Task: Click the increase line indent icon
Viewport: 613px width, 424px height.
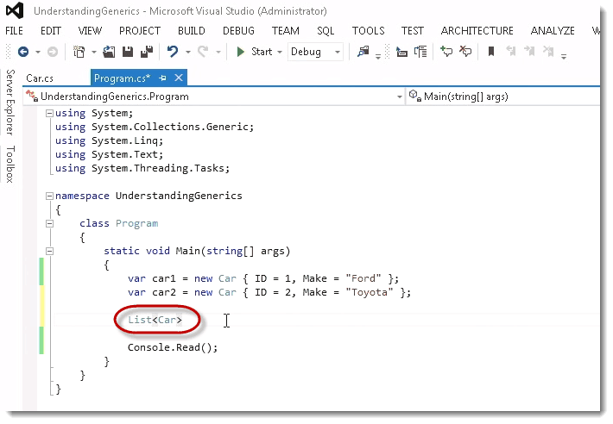Action: point(420,52)
